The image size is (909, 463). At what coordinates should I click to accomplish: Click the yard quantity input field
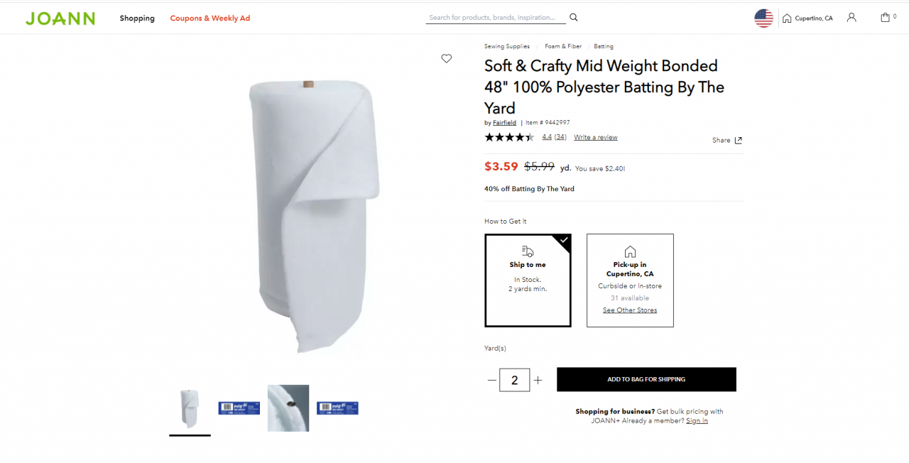point(514,380)
